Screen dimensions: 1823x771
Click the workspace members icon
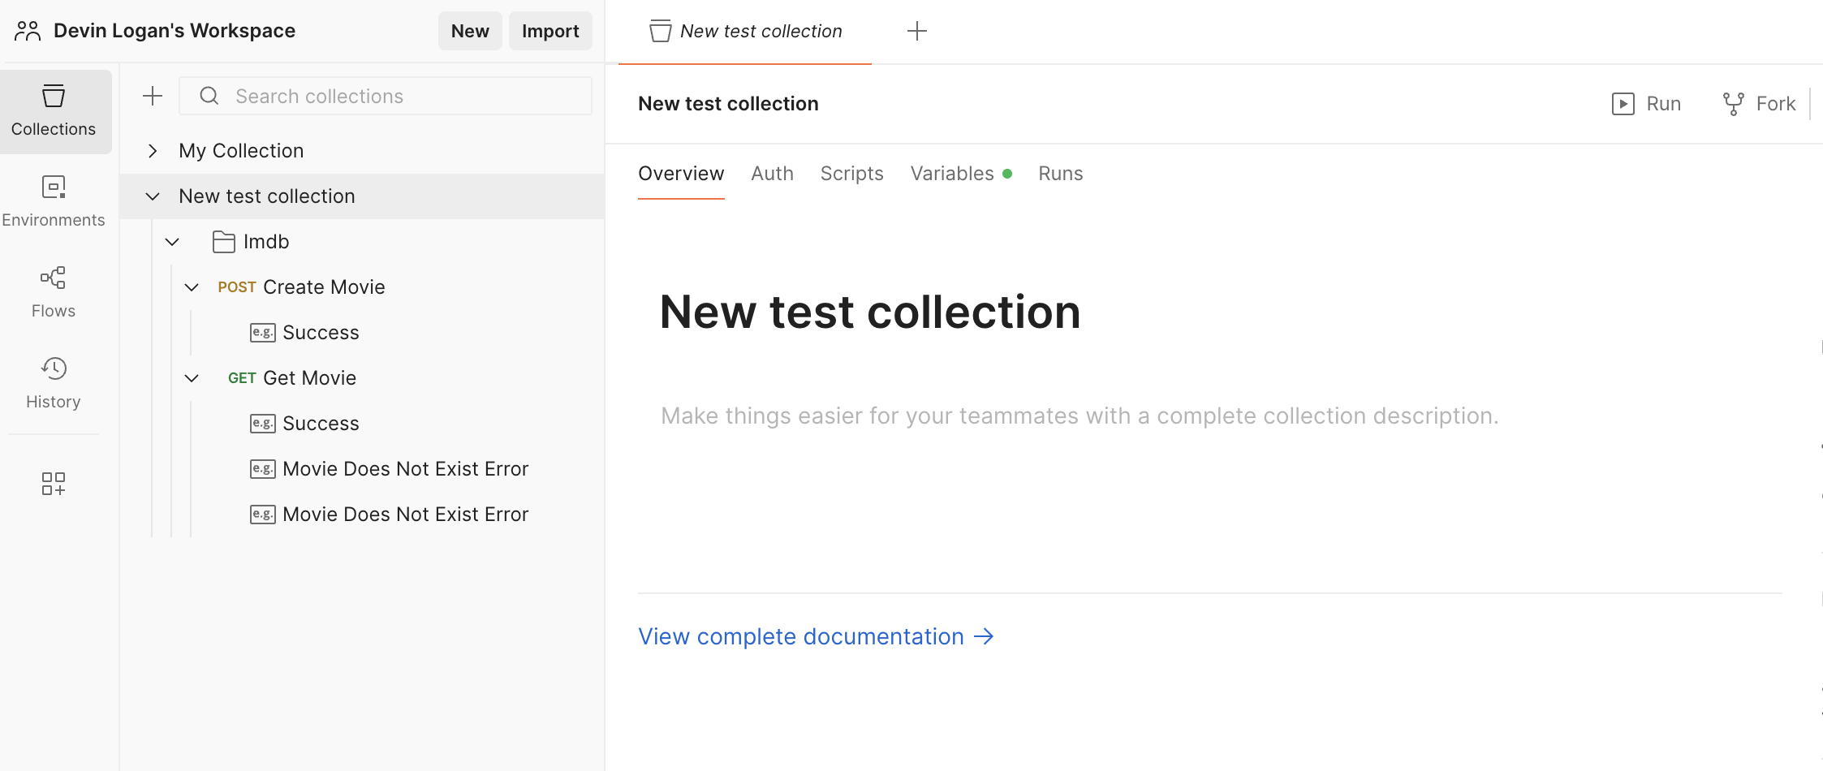(27, 30)
